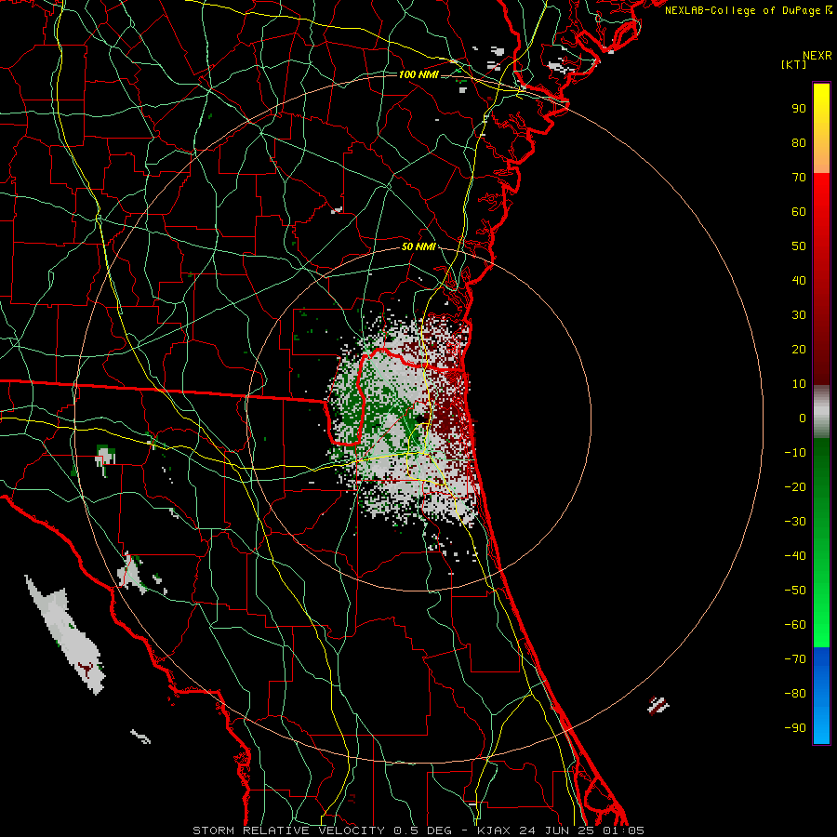
Task: Click the -70 value on the velocity scale
Action: tap(795, 659)
